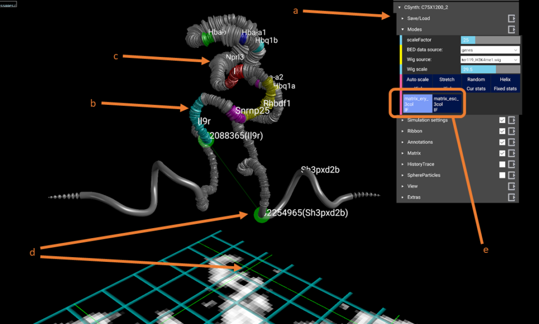Enable the HistoryTrace checkbox
Image resolution: width=539 pixels, height=324 pixels.
tap(502, 164)
